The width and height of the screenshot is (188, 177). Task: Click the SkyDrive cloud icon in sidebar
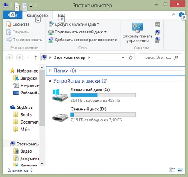pyautogui.click(x=13, y=107)
